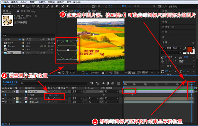Hide layer 1 0.jpg with the eye icon
Image resolution: width=198 pixels, height=126 pixels.
point(3,91)
